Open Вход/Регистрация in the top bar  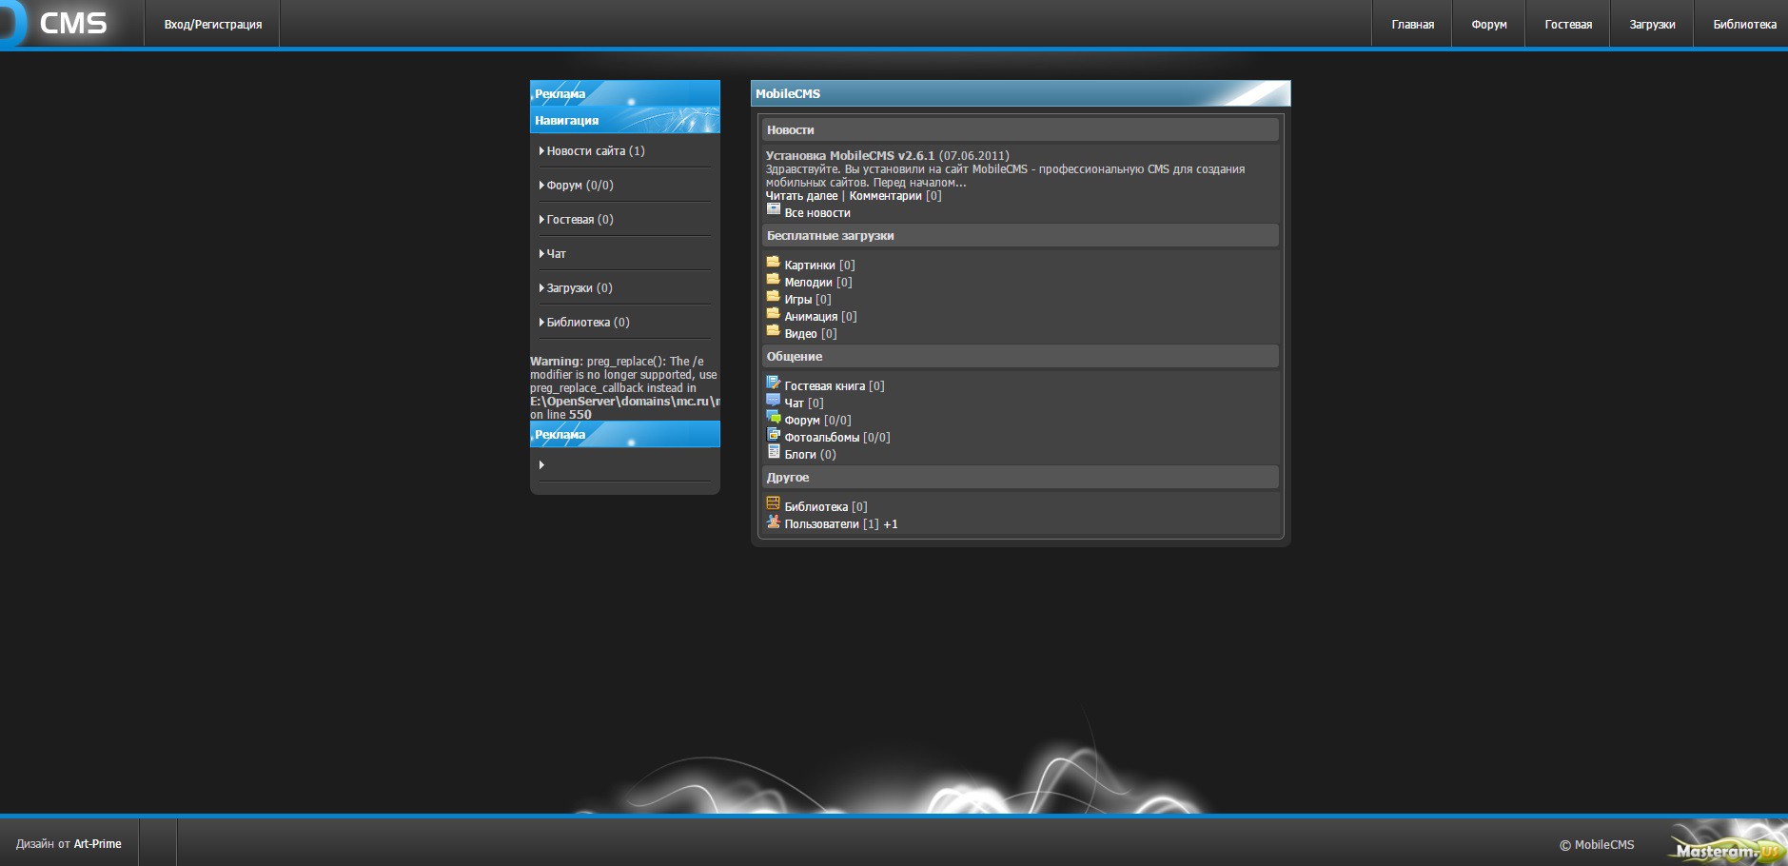212,25
